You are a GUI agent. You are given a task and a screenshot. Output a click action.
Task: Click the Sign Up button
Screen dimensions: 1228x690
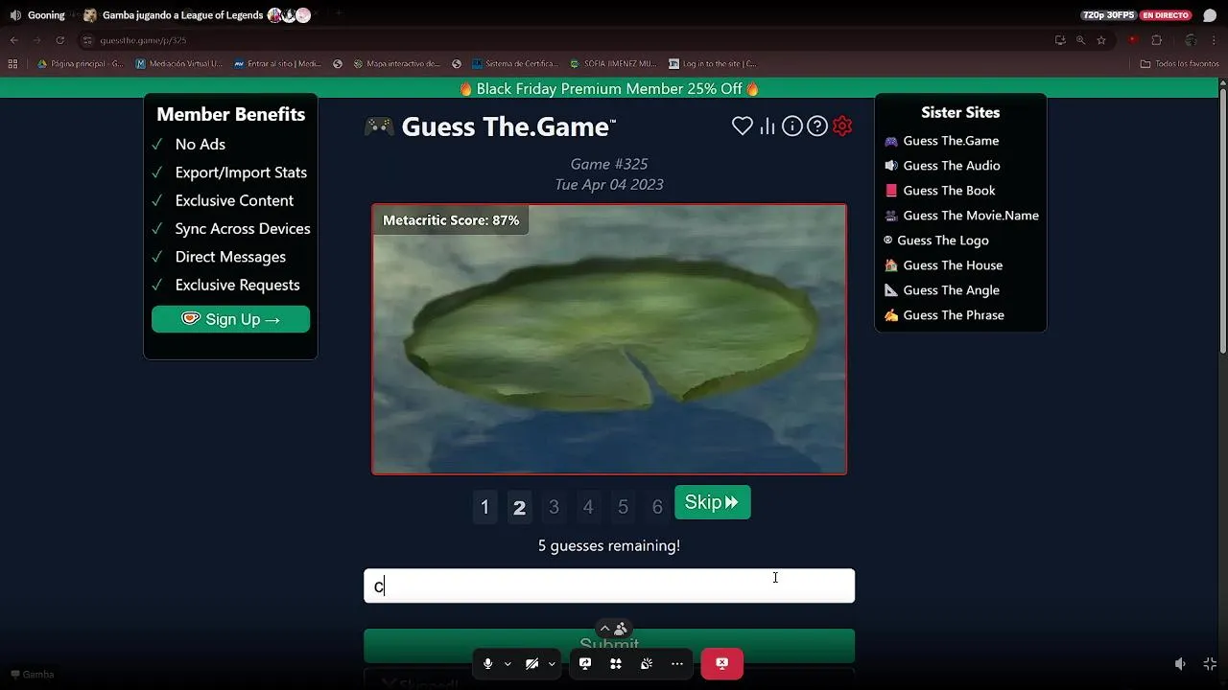230,319
